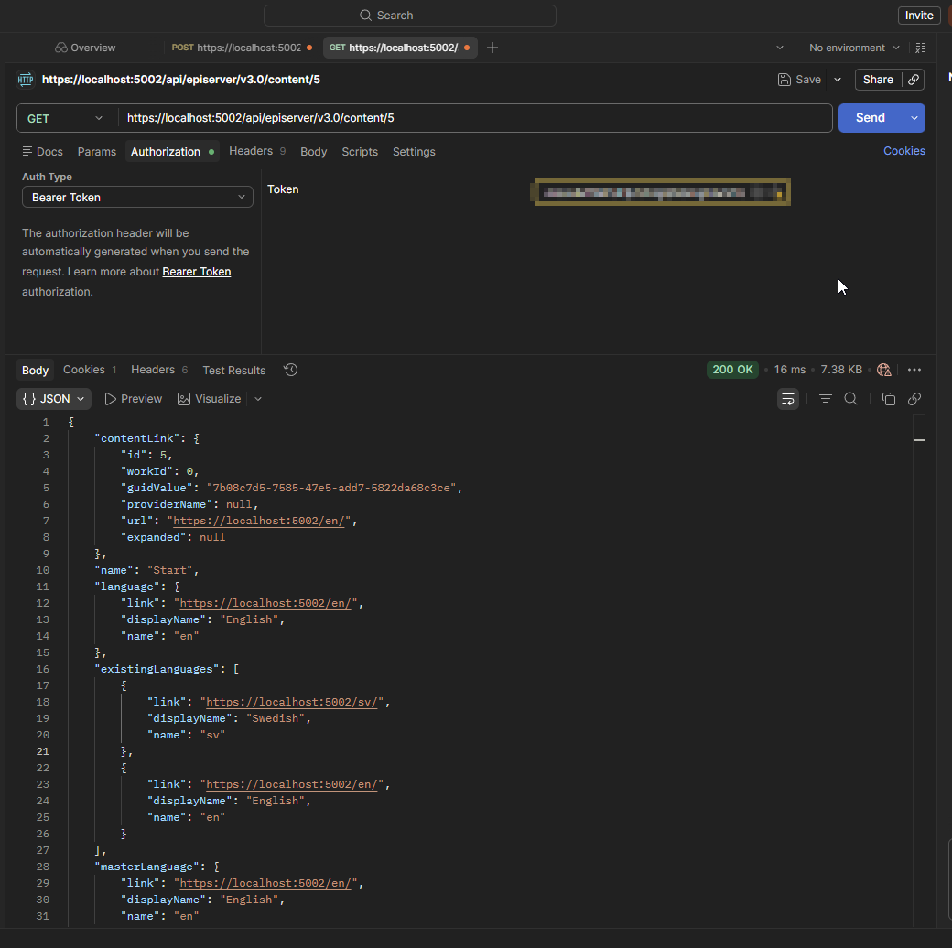Open the link on response line 12
The width and height of the screenshot is (952, 948).
point(265,603)
